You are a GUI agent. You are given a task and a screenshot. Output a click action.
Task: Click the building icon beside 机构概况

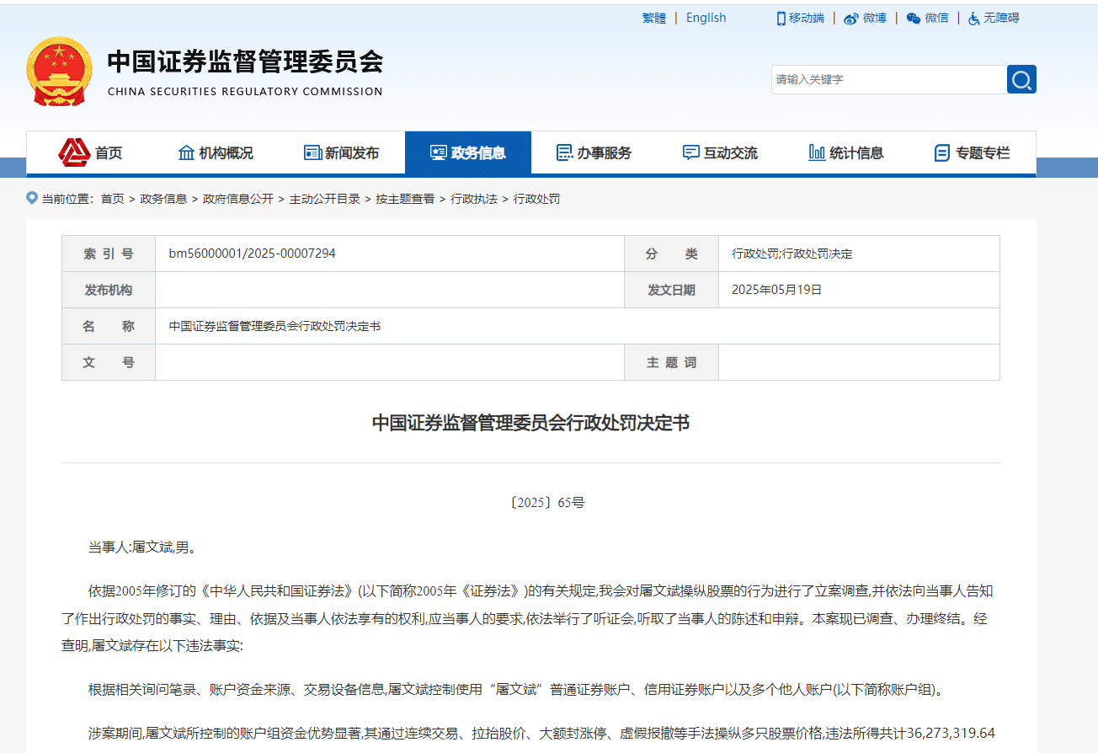click(186, 152)
